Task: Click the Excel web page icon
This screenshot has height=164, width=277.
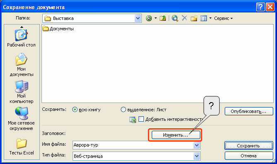Action: 133,120
